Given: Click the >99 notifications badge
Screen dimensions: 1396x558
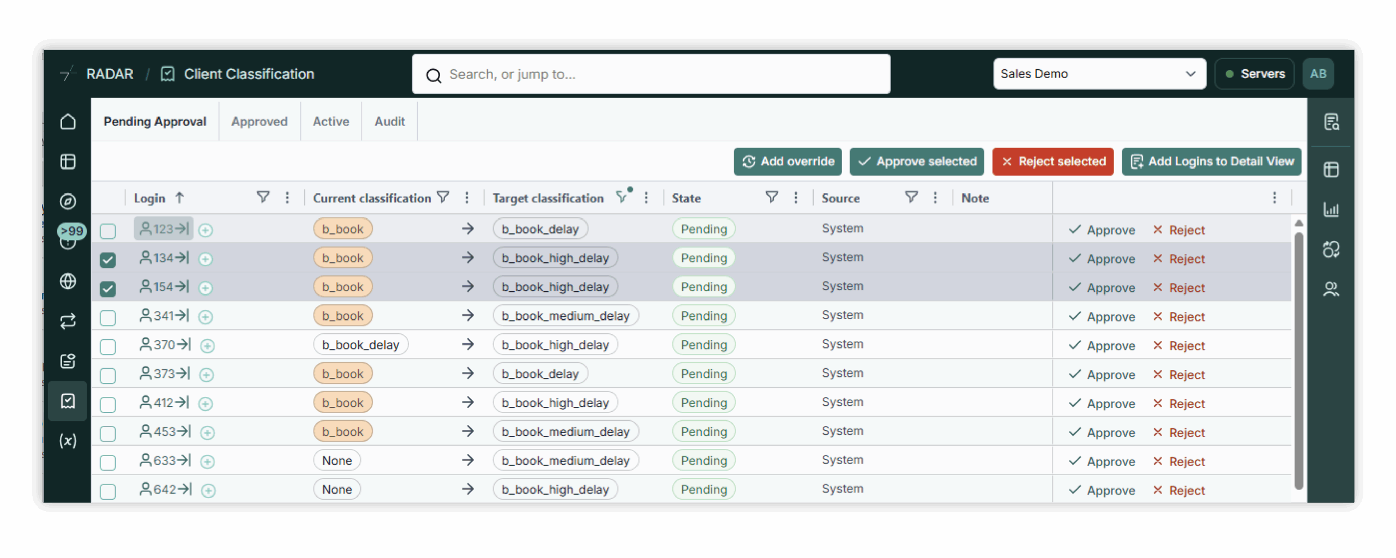Looking at the screenshot, I should [x=72, y=231].
